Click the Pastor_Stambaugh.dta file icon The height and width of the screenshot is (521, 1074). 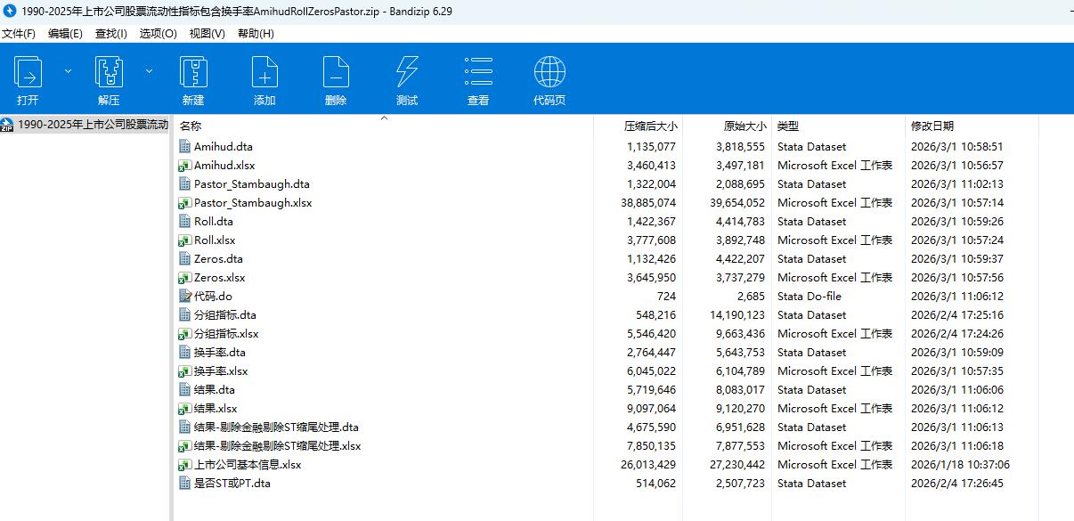point(185,183)
